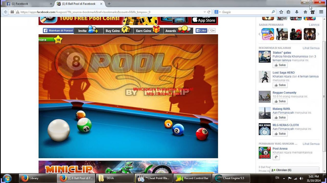Click the play icon under Pool Arena
This screenshot has width=327, height=183.
coord(276,157)
